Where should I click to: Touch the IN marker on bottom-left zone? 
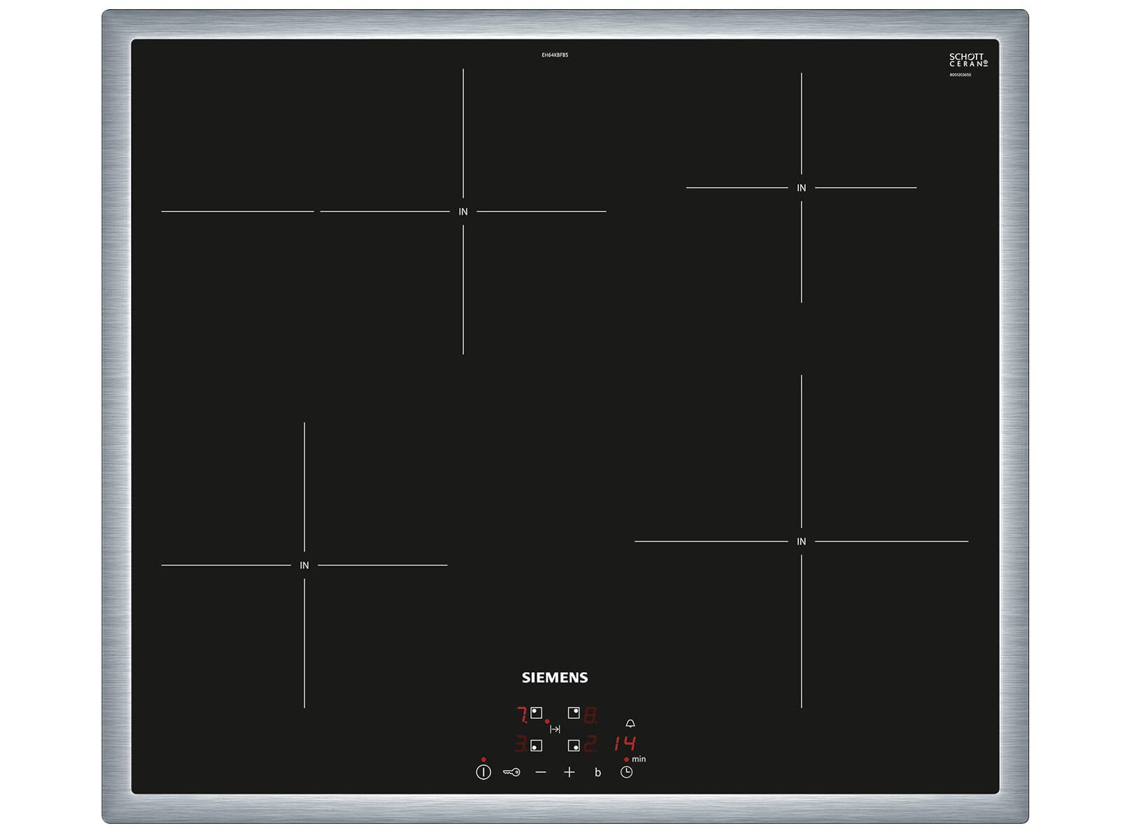click(x=304, y=565)
